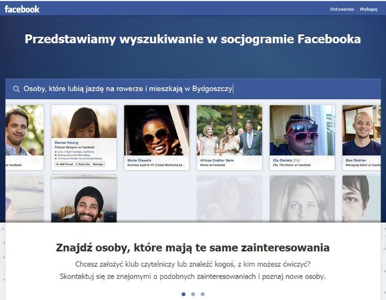Open Allison Grabler Stein's wedding photo
The height and width of the screenshot is (300, 386).
click(229, 130)
